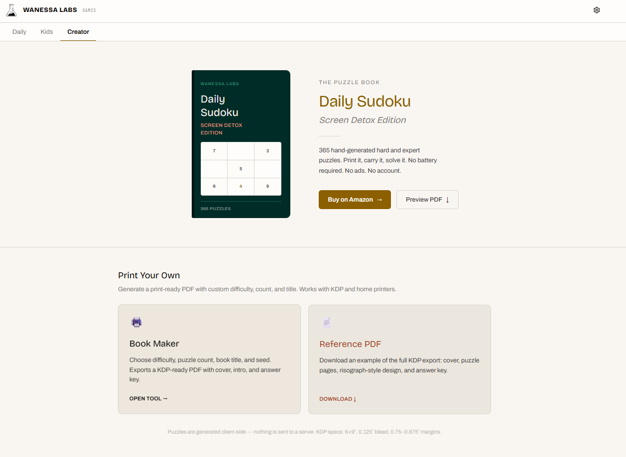Open the settings gear icon
This screenshot has width=626, height=457.
pos(597,10)
